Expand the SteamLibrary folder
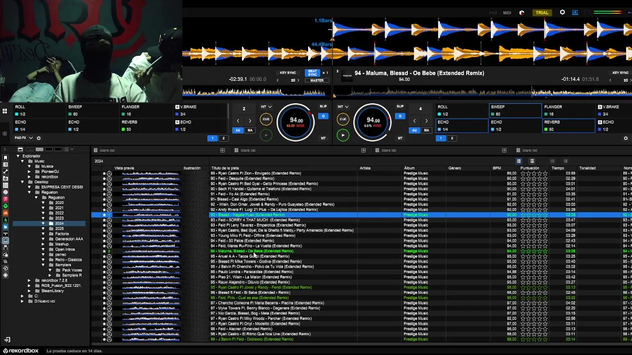This screenshot has width=632, height=355. point(29,291)
